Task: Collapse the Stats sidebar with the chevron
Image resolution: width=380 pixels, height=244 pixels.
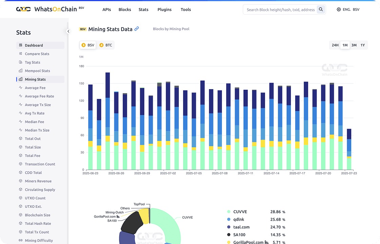Action: click(68, 31)
